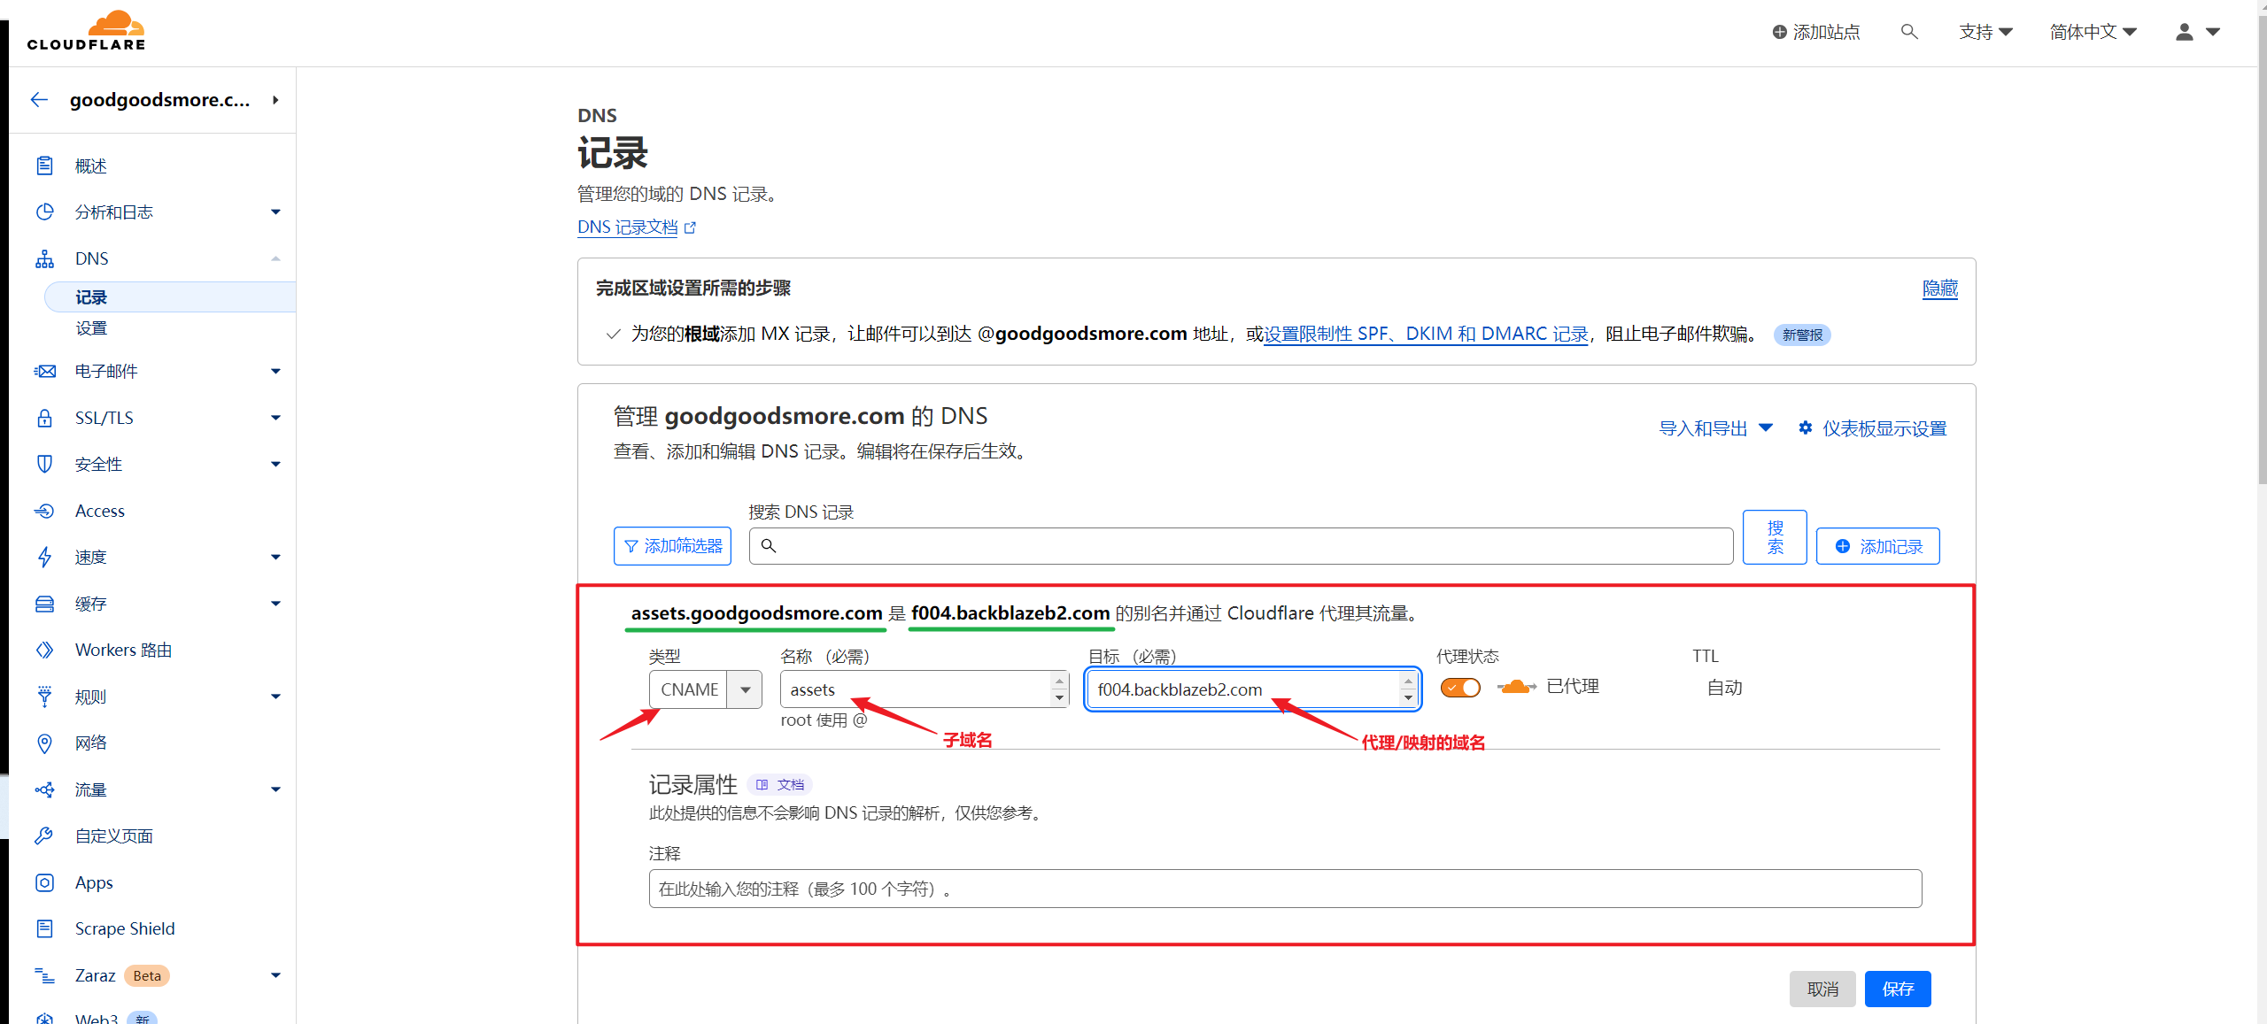Click the Cloudflare logo

coord(86,31)
